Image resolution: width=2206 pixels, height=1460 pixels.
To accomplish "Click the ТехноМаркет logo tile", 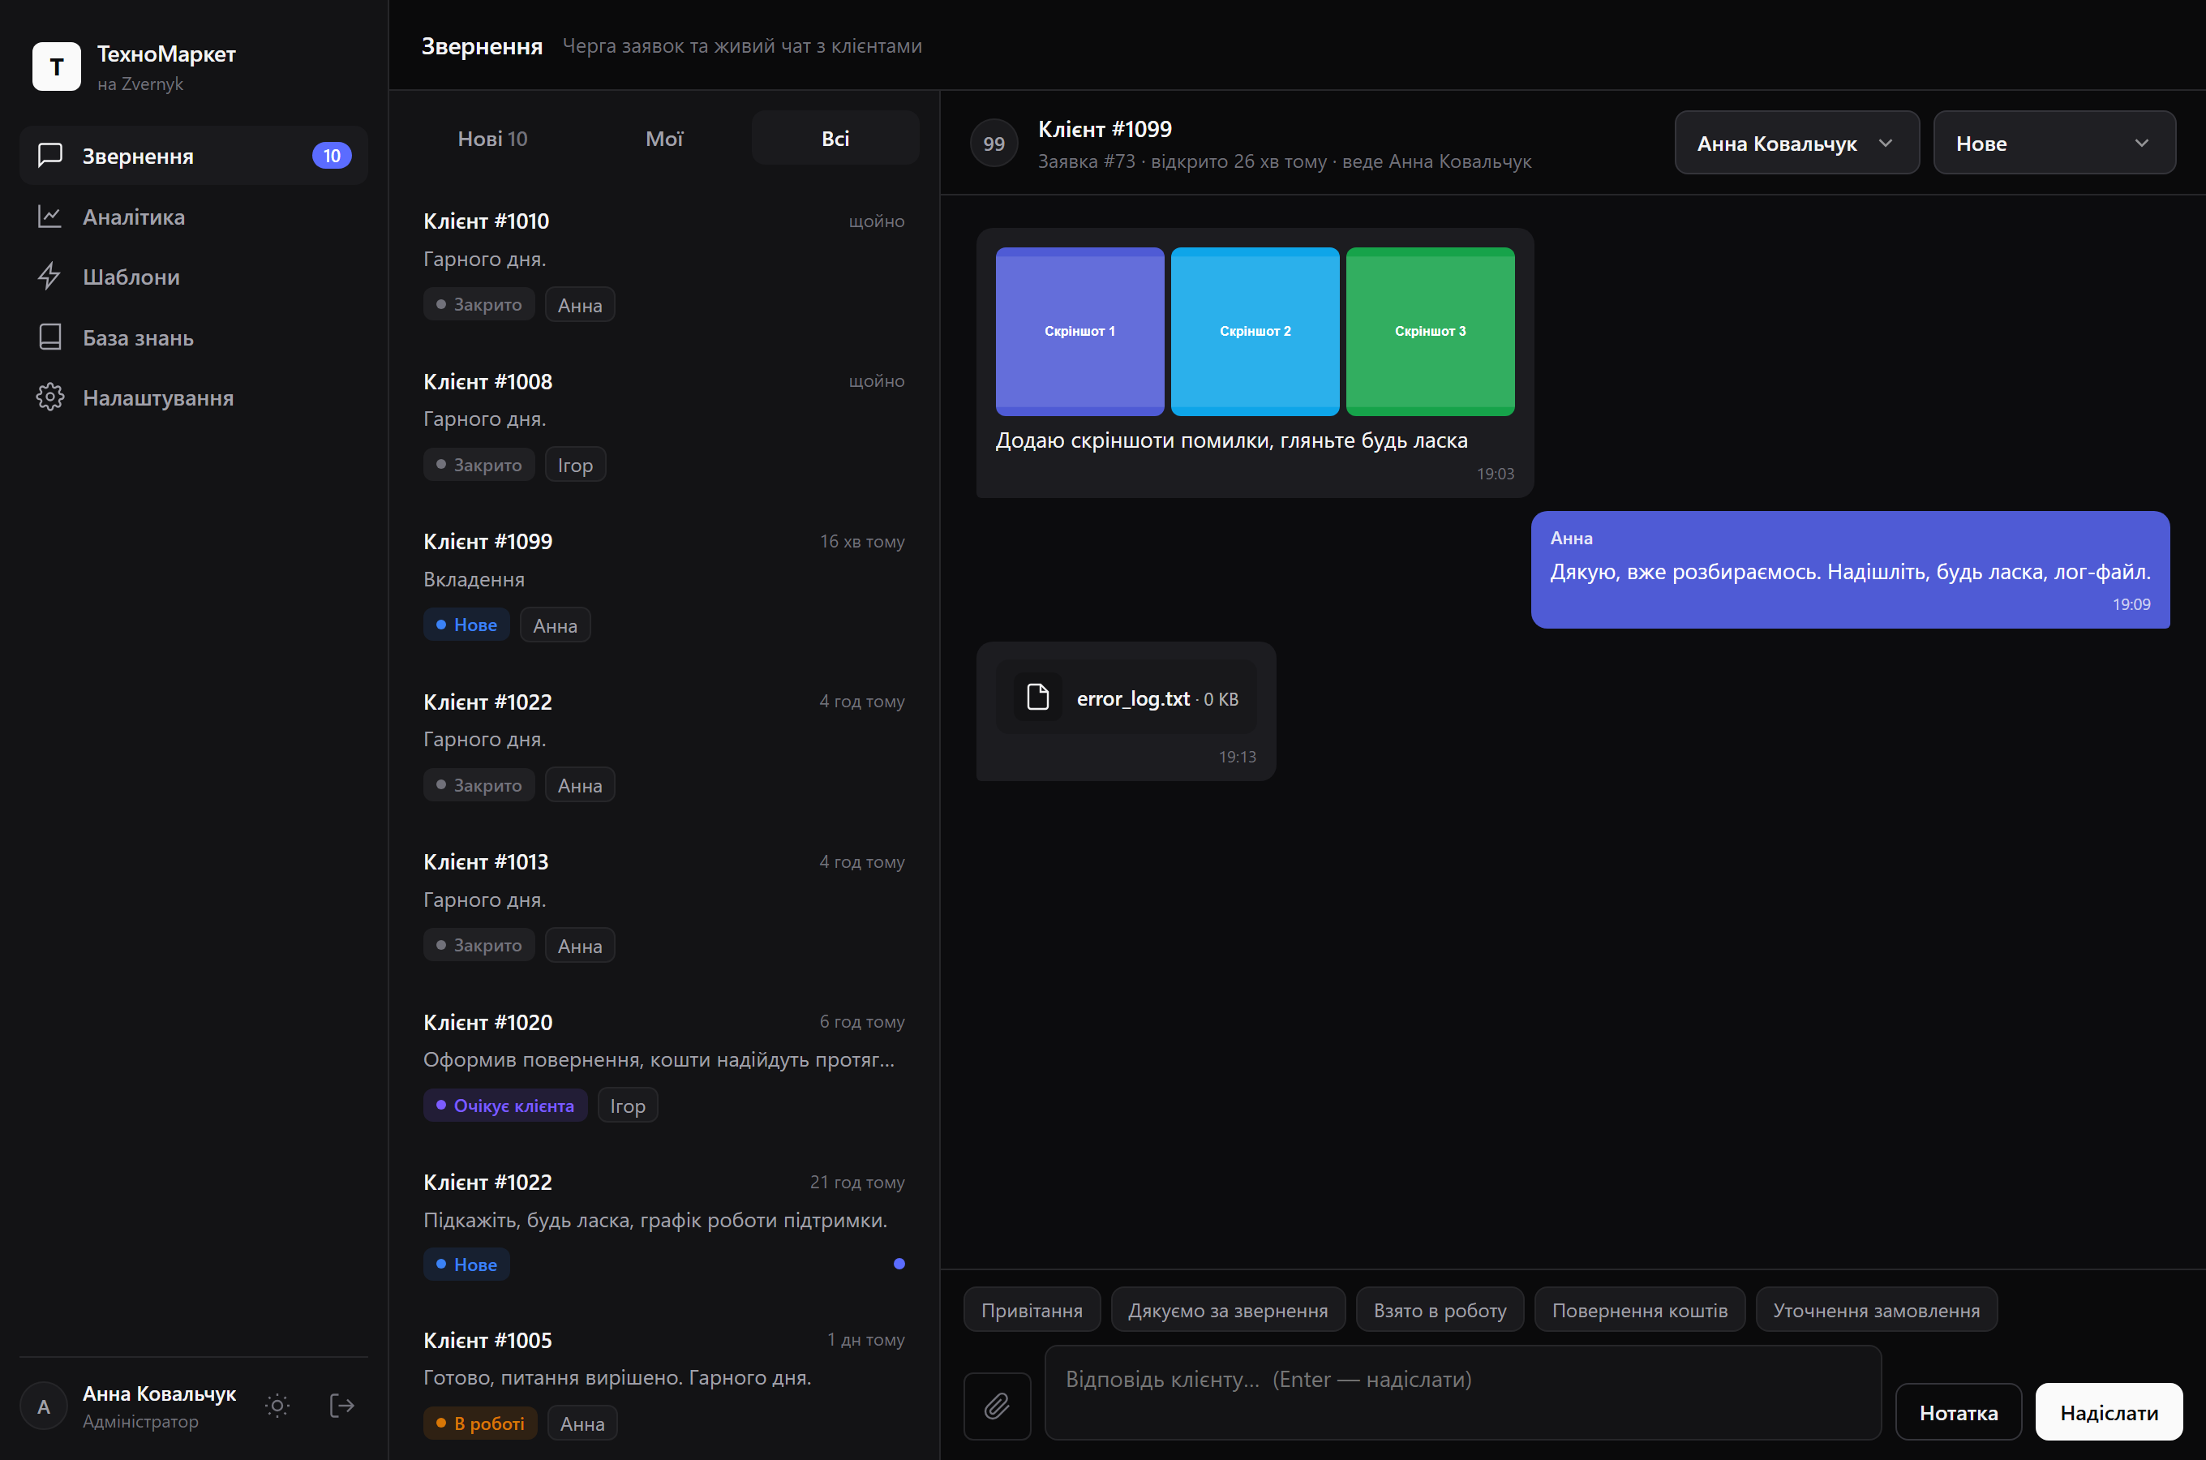I will coord(57,67).
